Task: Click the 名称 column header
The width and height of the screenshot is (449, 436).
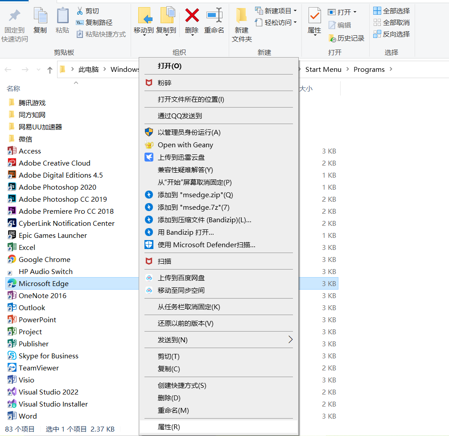Action: (13, 88)
